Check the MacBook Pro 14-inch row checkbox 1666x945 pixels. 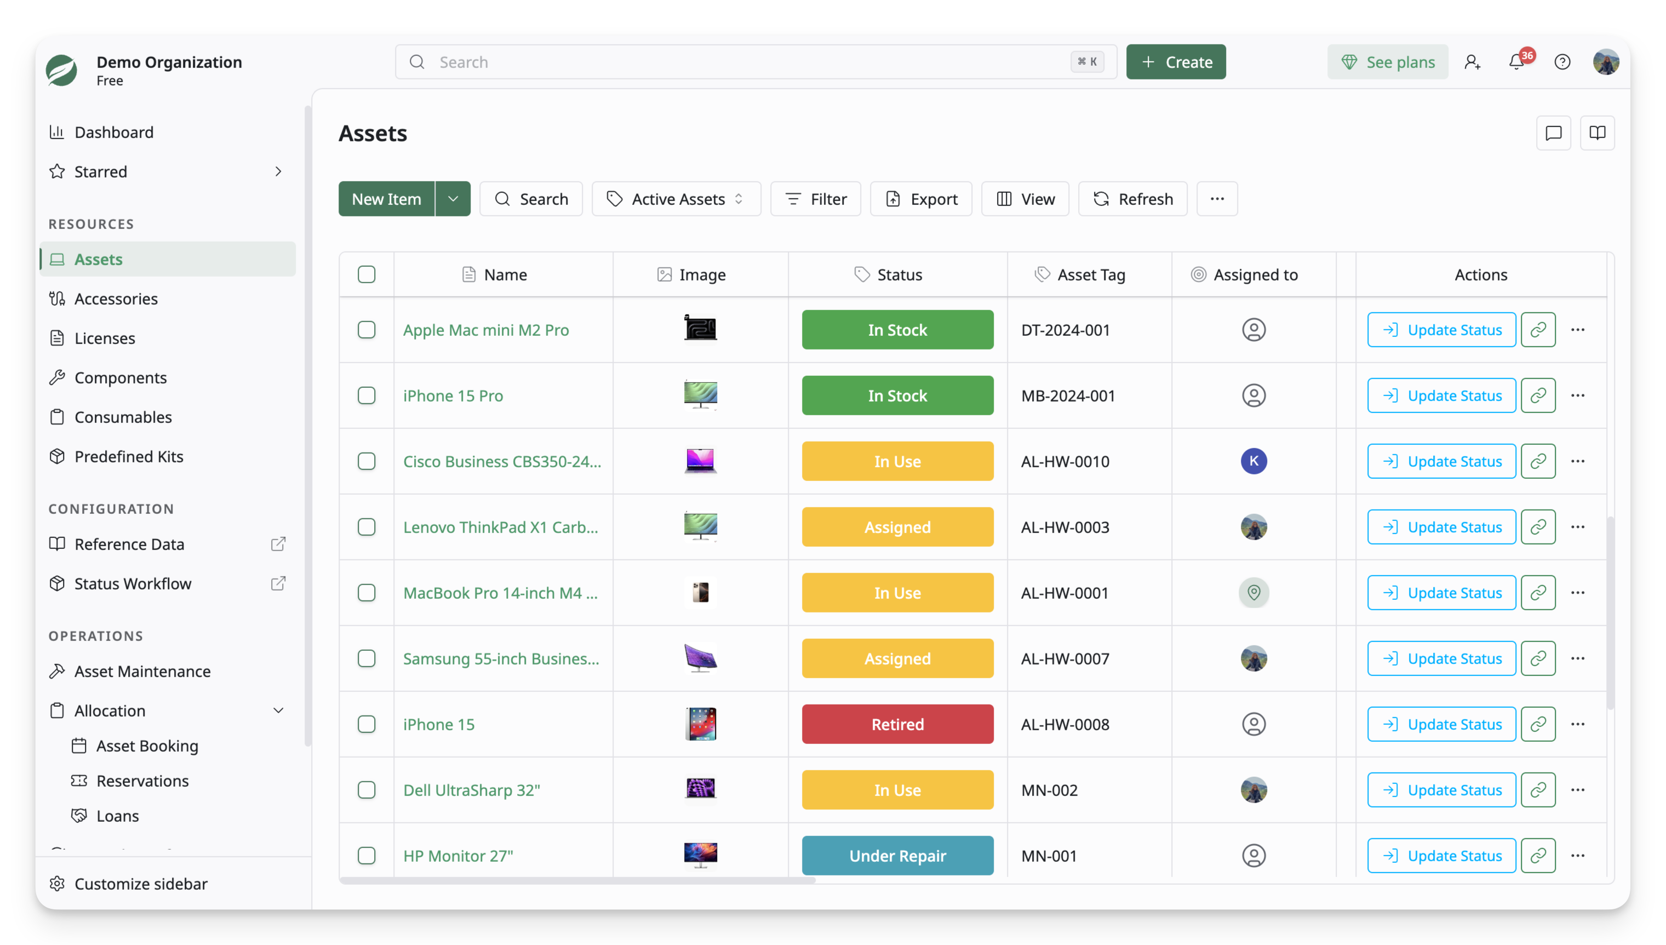tap(367, 593)
